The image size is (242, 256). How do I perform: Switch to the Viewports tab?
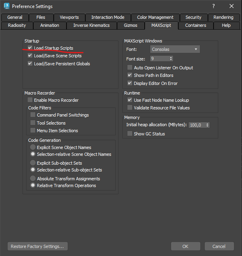[69, 17]
